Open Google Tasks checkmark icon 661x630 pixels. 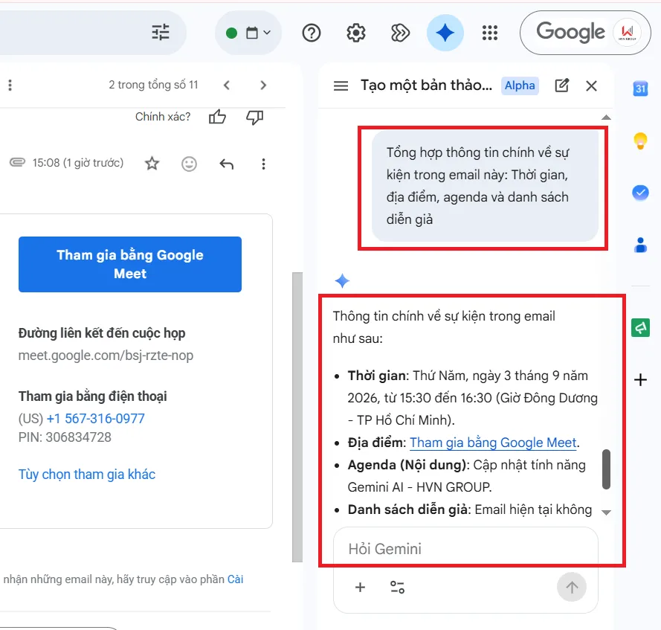pos(640,193)
